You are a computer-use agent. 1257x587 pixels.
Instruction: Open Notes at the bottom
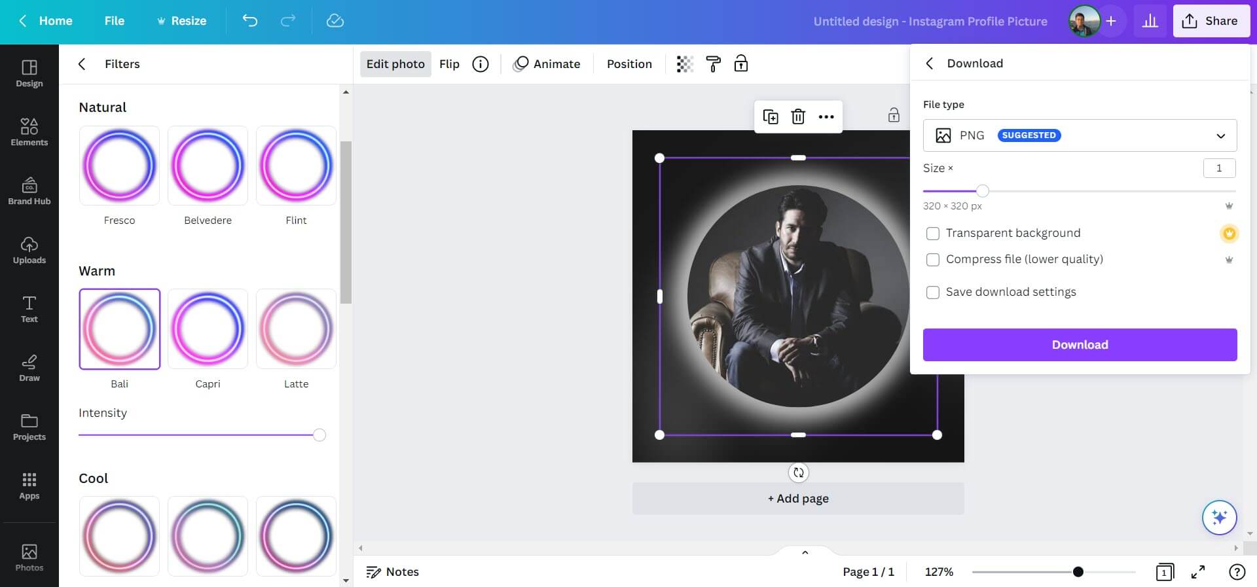[x=392, y=572]
